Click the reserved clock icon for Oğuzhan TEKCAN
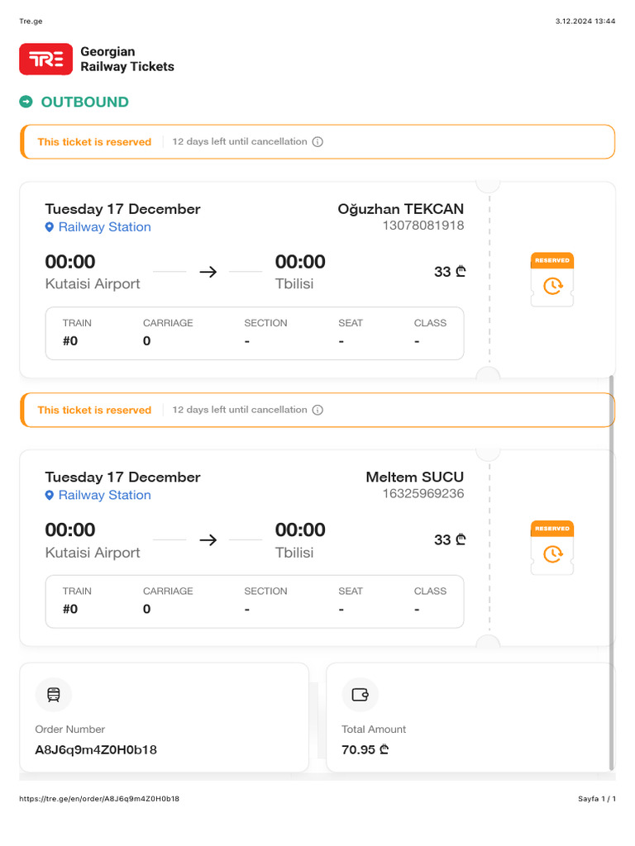Viewport: 635px width, 846px height. tap(552, 285)
